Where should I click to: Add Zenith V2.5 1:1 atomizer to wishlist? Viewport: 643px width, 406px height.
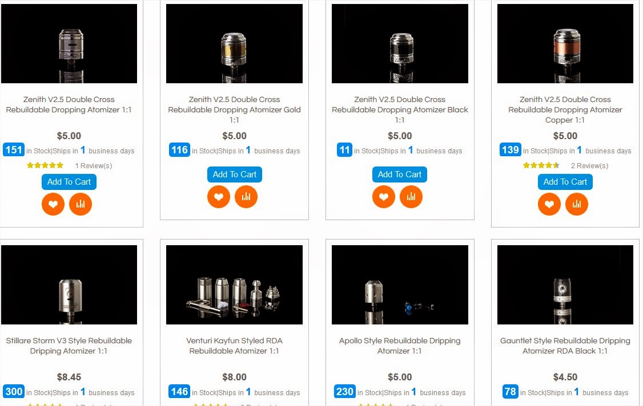(x=53, y=204)
